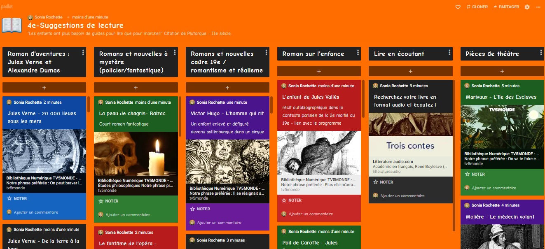Click the padlet logo text
Viewport: 545px width, 249px height.
click(x=7, y=7)
